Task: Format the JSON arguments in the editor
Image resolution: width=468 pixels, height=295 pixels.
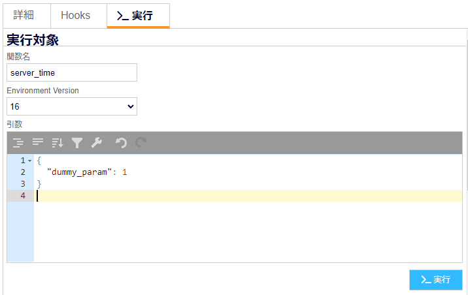Action: click(x=18, y=143)
